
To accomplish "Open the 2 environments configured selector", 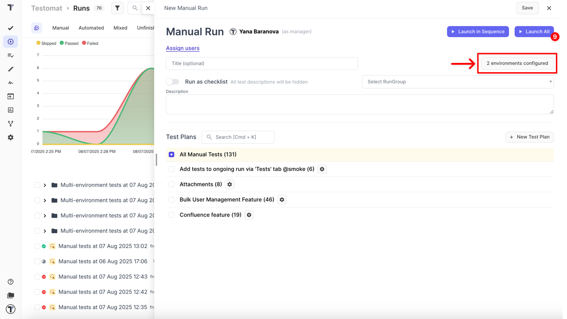I will (x=517, y=63).
